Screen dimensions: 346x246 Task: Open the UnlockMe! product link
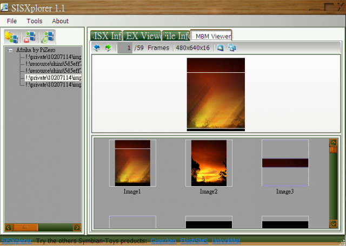coord(226,241)
